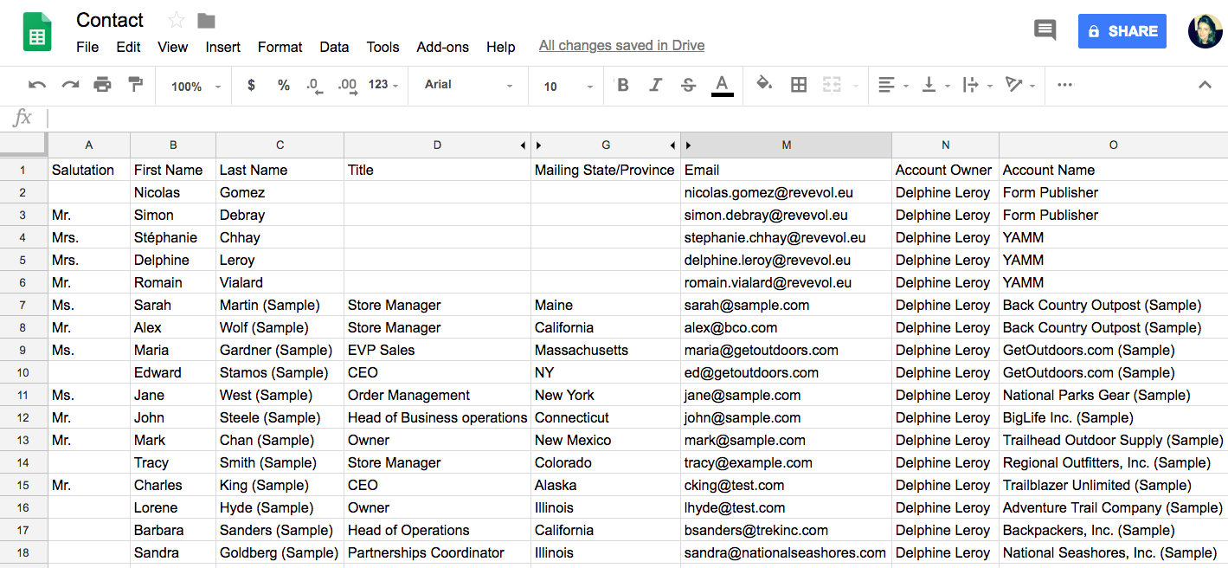Click the select-all corner box
1228x568 pixels.
[23, 145]
